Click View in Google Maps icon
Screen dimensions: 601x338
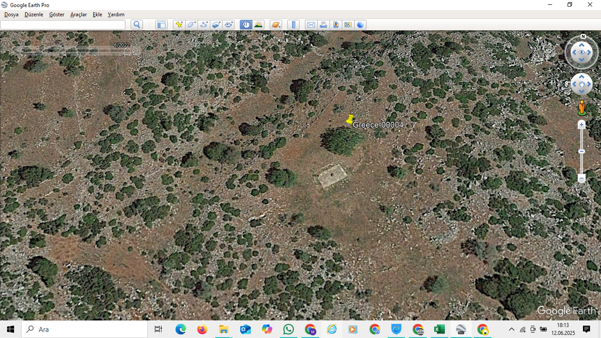(x=348, y=25)
